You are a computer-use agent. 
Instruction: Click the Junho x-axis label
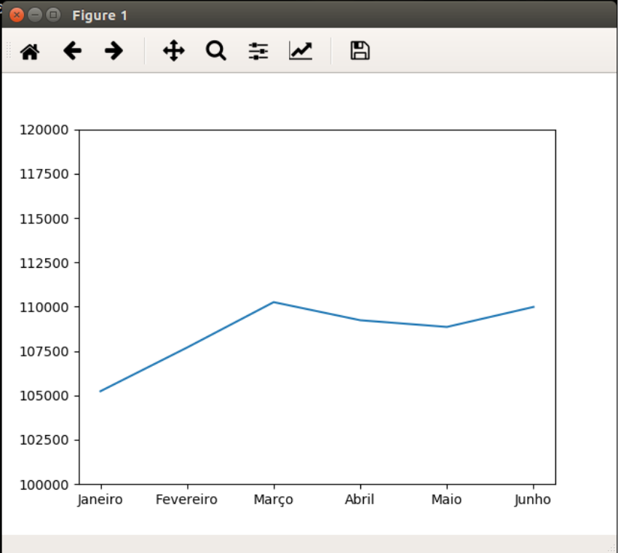click(533, 500)
